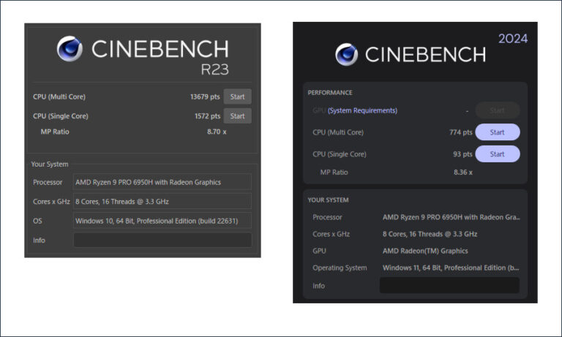Click the Cinebench 2024 Info input box
562x337 pixels.
(x=449, y=286)
